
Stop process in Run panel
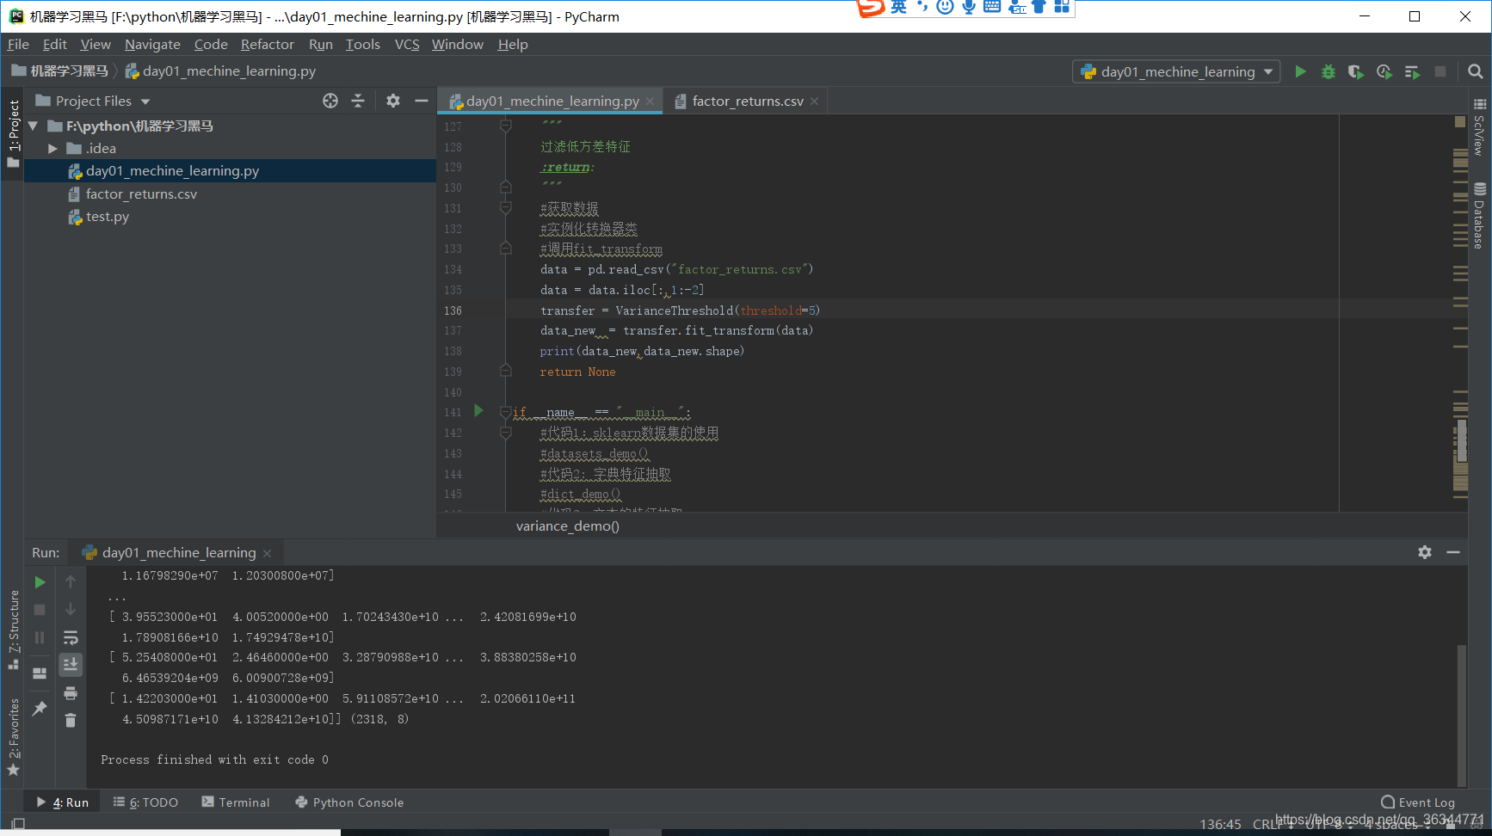[x=40, y=610]
